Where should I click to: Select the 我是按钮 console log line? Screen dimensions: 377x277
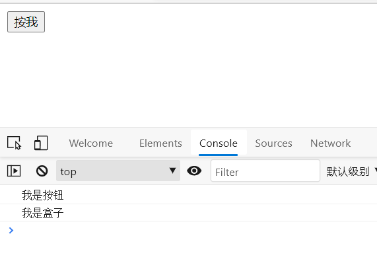coord(189,195)
